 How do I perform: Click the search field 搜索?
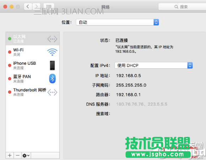(x=182, y=7)
